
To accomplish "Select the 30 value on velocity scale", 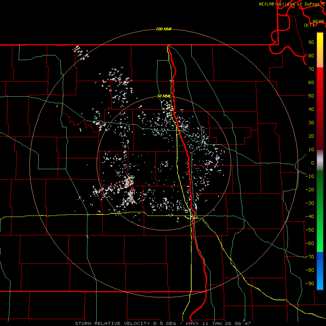I will tap(311, 123).
